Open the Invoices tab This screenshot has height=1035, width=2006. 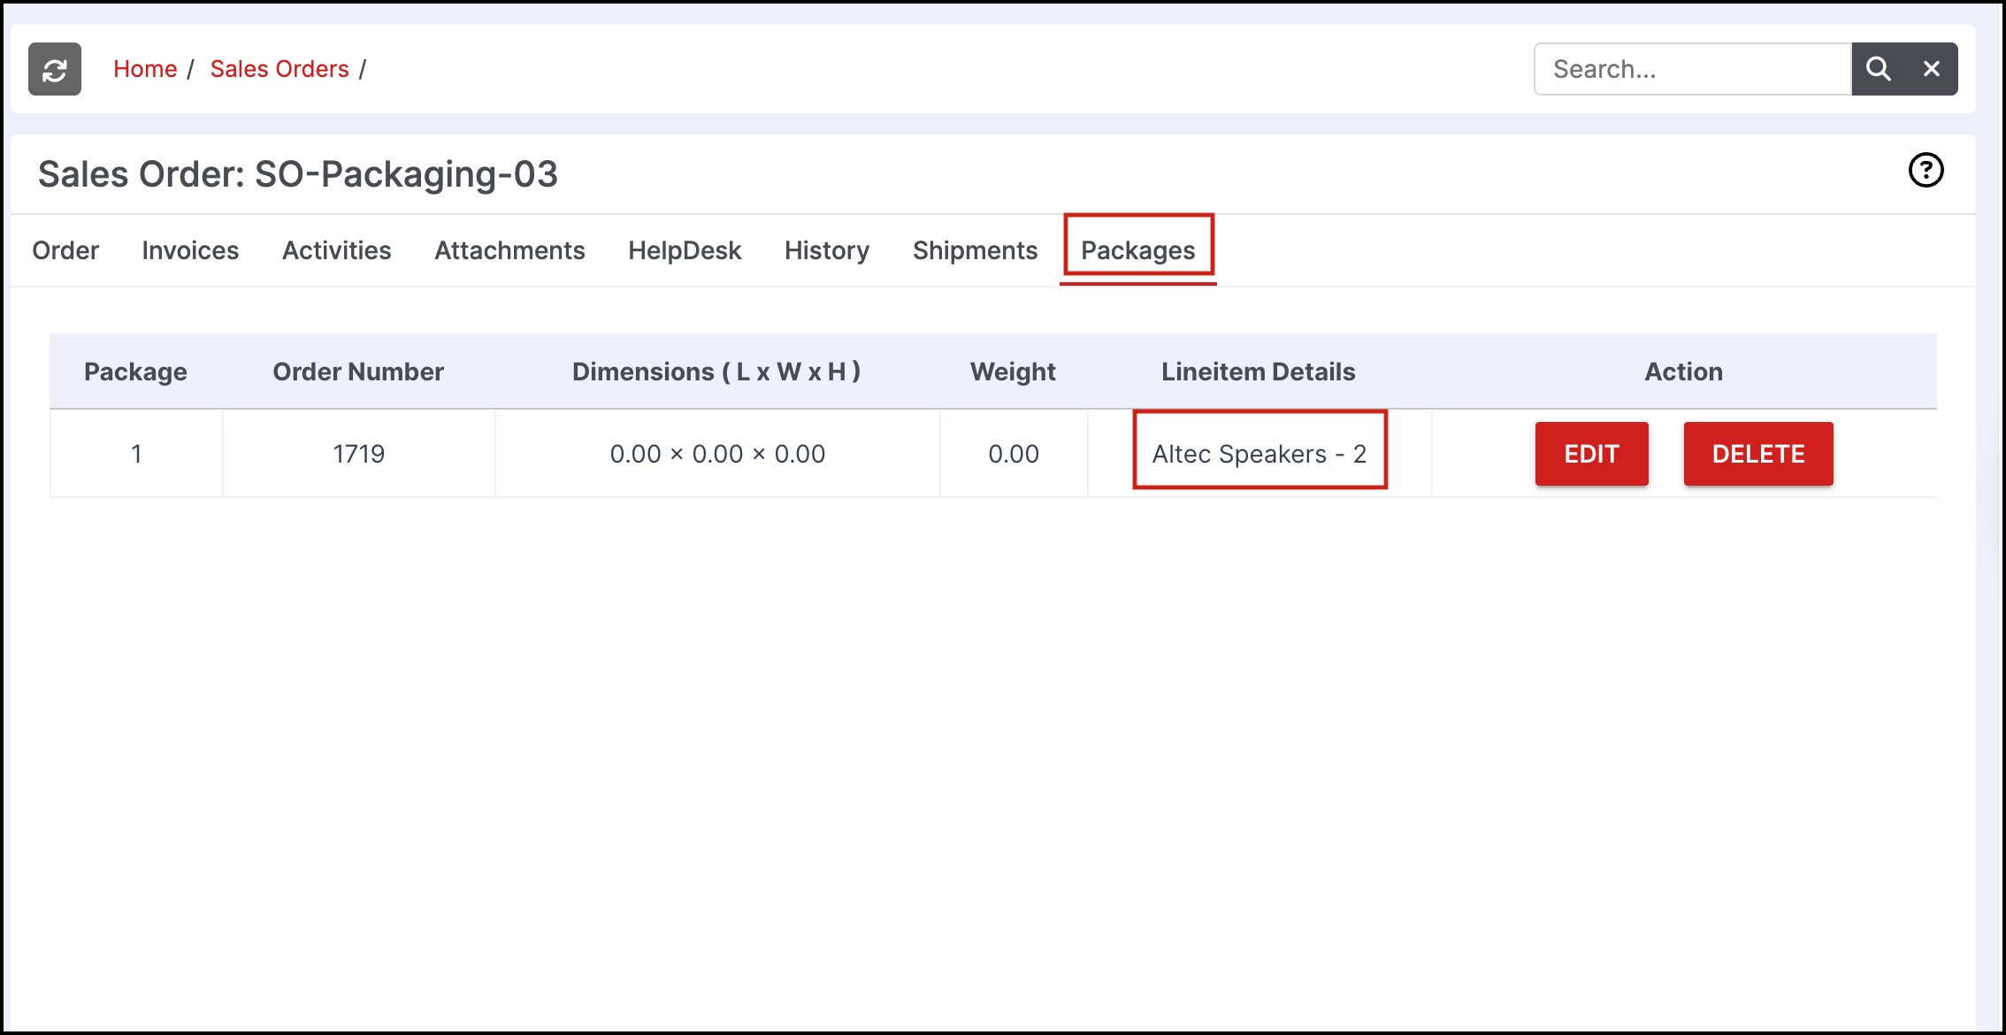pos(190,250)
